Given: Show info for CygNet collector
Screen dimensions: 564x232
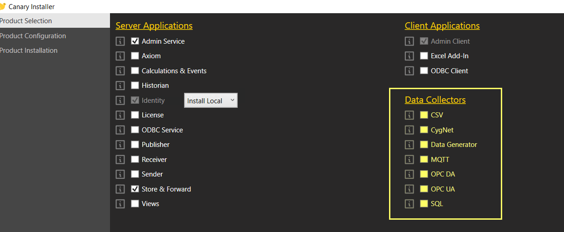Looking at the screenshot, I should click(409, 130).
